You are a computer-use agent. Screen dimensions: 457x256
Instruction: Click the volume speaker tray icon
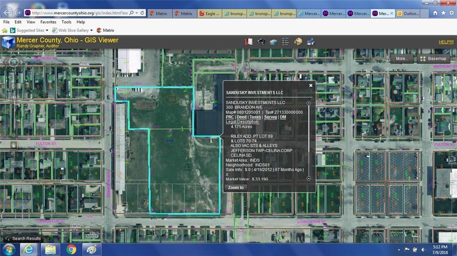(423, 250)
